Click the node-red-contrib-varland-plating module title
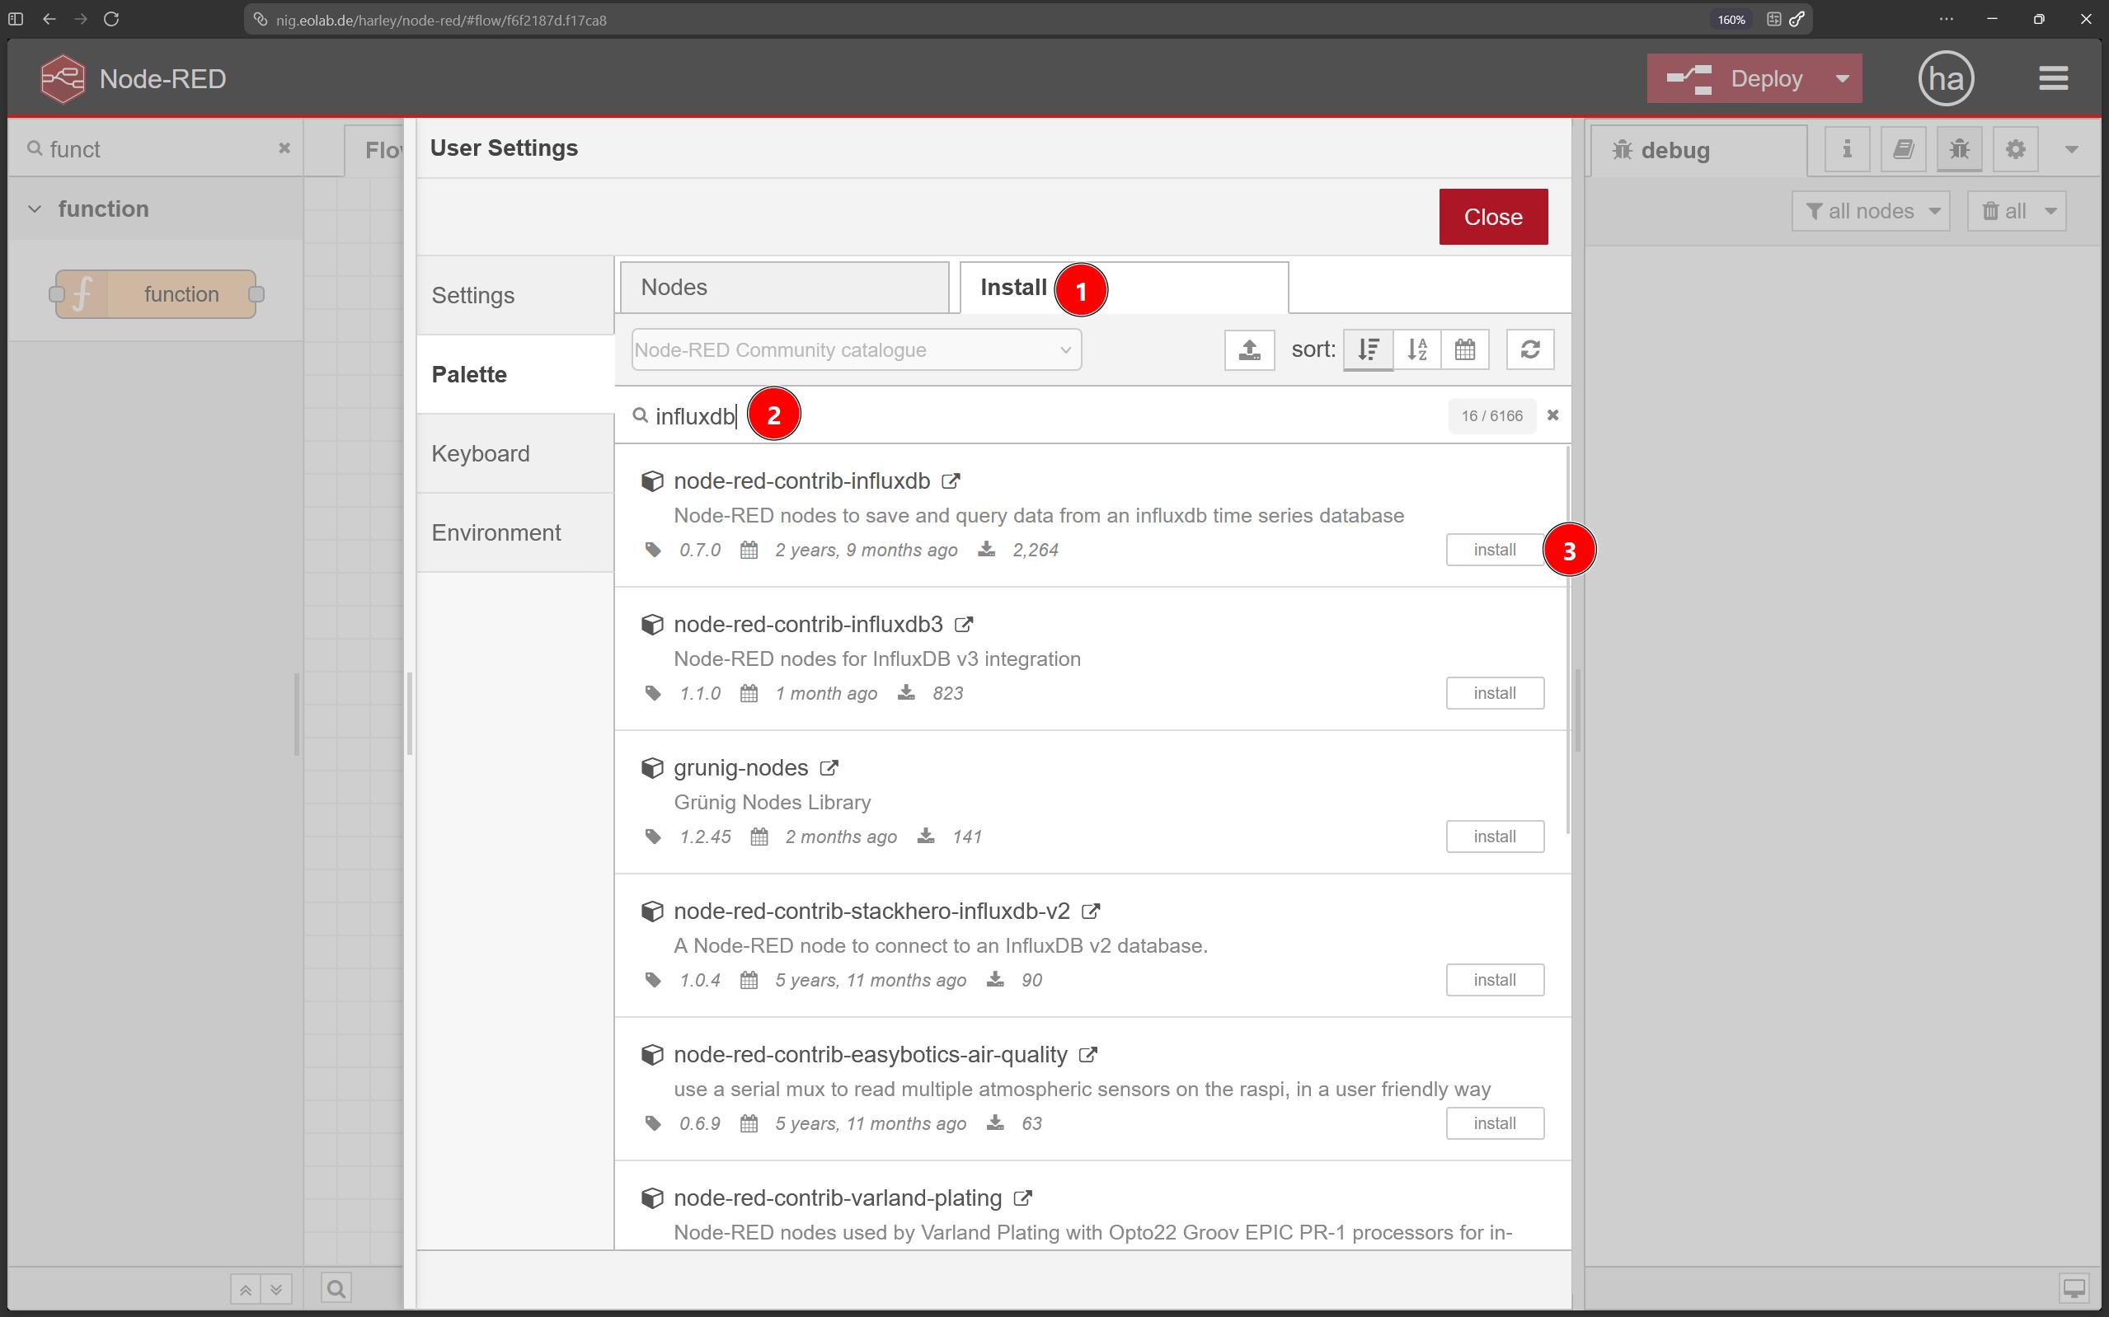This screenshot has height=1317, width=2109. pyautogui.click(x=837, y=1198)
